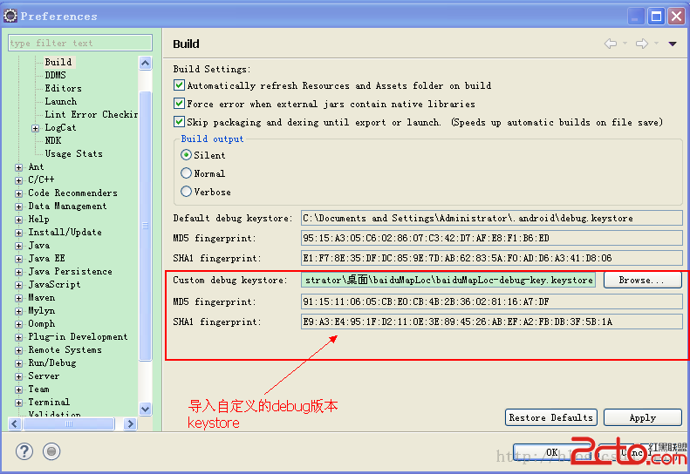Click the forward navigation arrow icon

coord(642,44)
